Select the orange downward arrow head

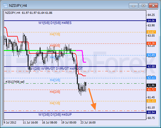94,107
